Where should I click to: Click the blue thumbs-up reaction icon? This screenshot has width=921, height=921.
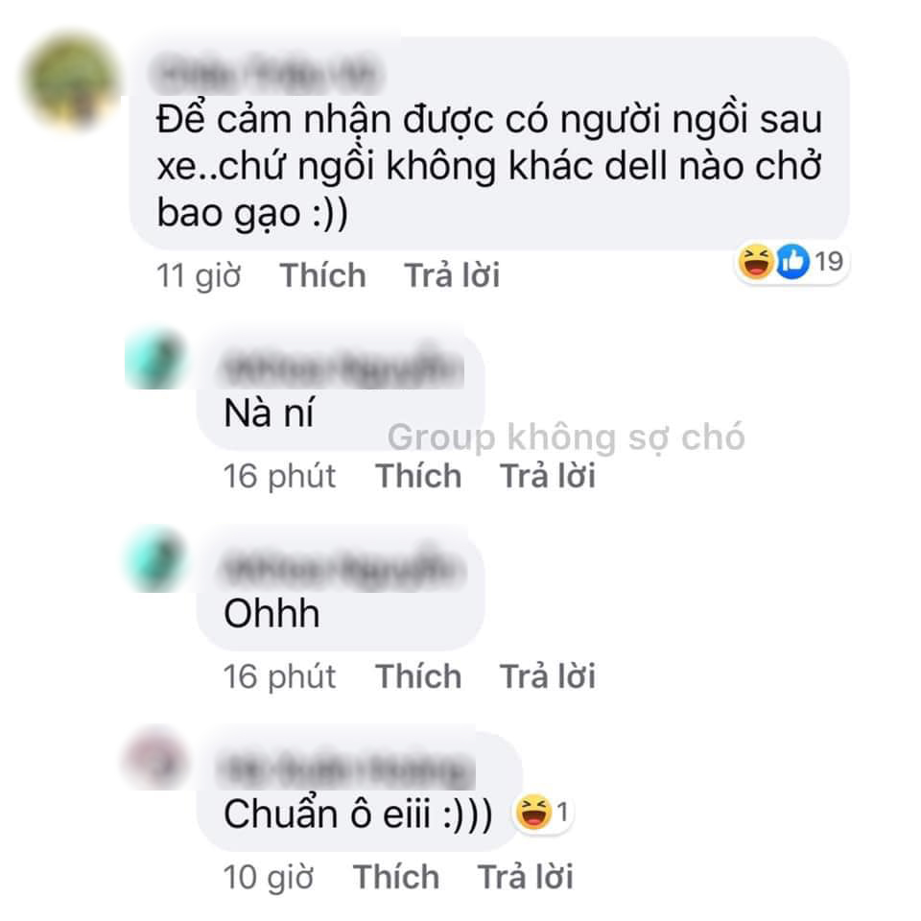[x=793, y=261]
